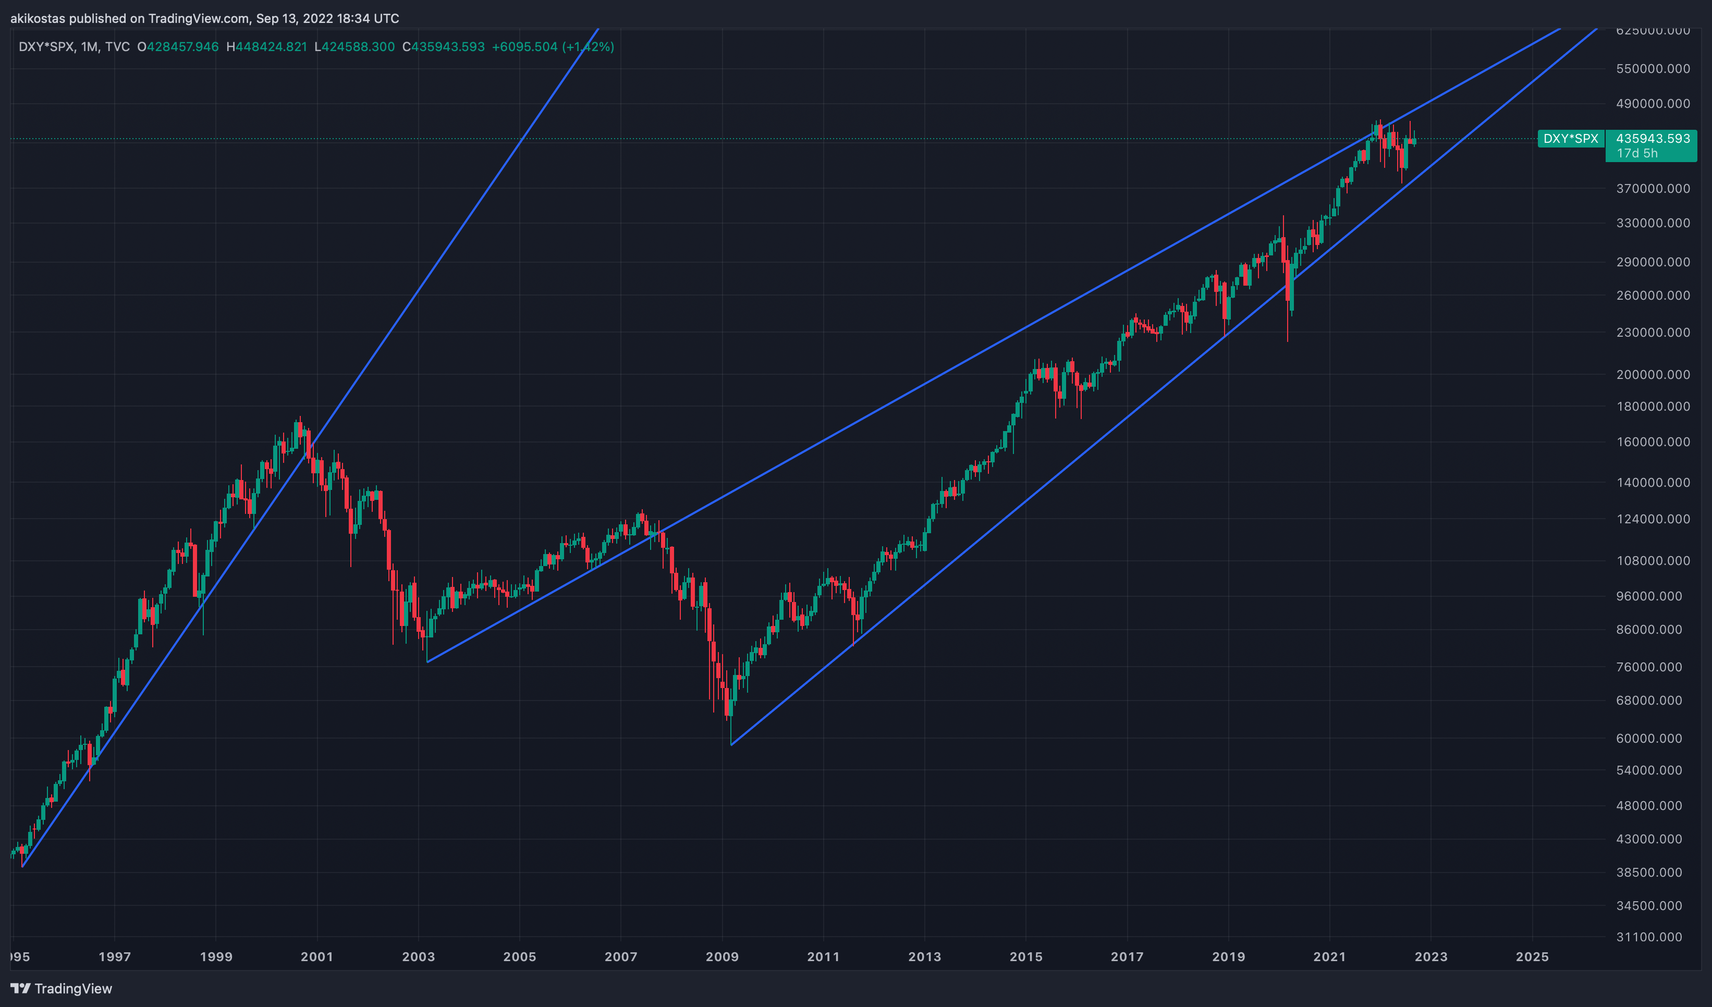Click the 2023 label on the time axis
This screenshot has height=1007, width=1712.
point(1430,957)
